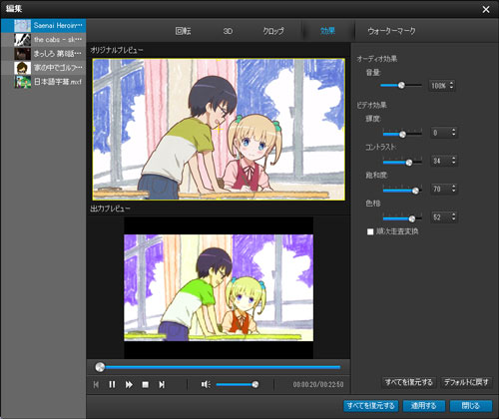499x419 pixels.
Task: Select the 効果 tab
Action: [x=327, y=31]
